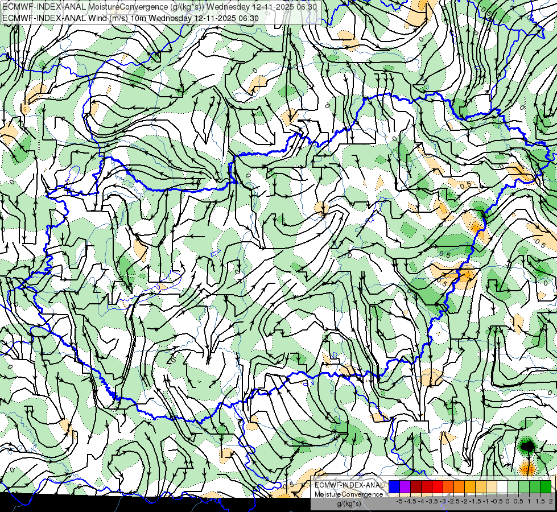This screenshot has height=512, width=557.
Task: Click the blue legend swatch below -5
Action: point(394,487)
